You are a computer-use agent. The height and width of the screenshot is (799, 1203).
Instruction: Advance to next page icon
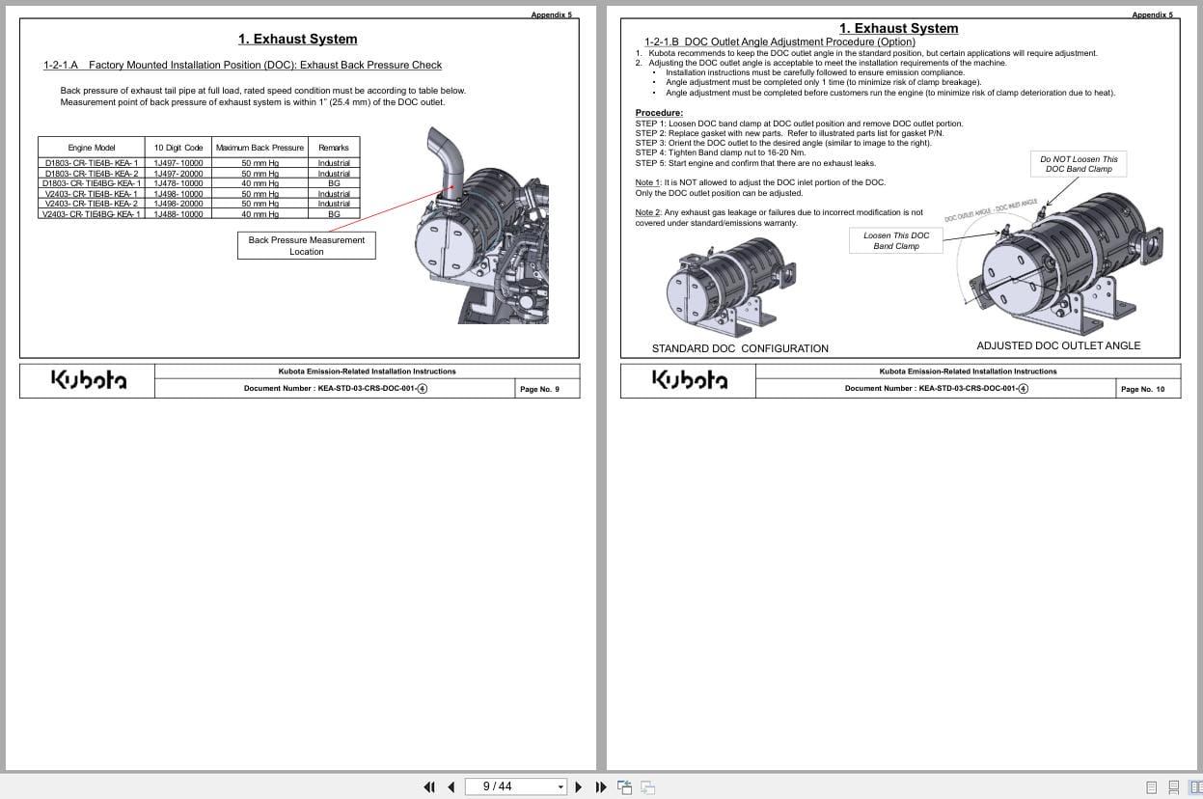578,786
